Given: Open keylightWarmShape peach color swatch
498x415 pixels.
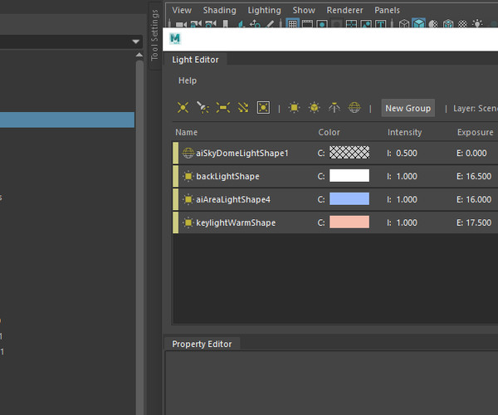Looking at the screenshot, I should click(349, 222).
